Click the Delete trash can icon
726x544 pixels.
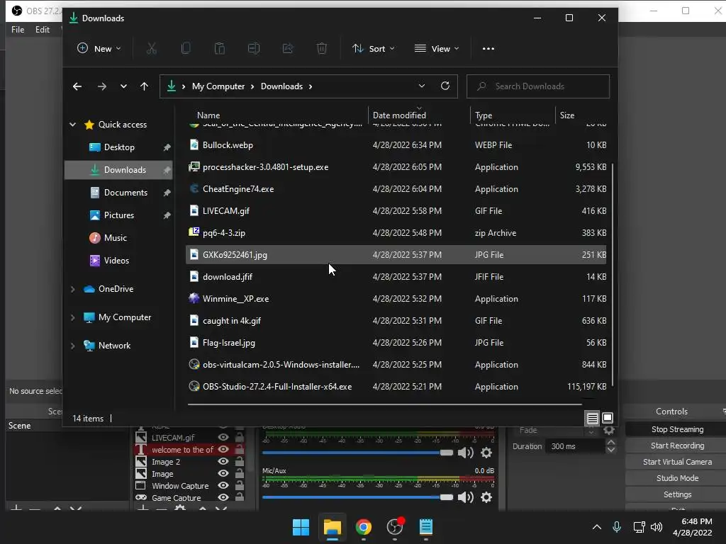322,48
